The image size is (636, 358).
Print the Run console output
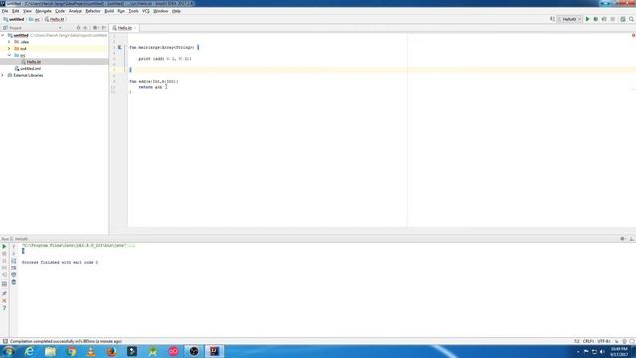pos(13,275)
